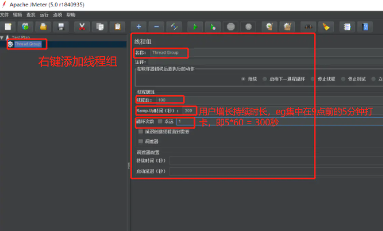Select the 停止线程 radio option

tap(313, 79)
